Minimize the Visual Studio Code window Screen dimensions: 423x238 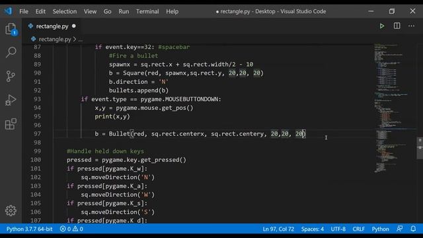tap(371, 11)
